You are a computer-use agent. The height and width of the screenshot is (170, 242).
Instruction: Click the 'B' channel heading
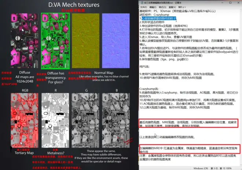click(x=117, y=90)
